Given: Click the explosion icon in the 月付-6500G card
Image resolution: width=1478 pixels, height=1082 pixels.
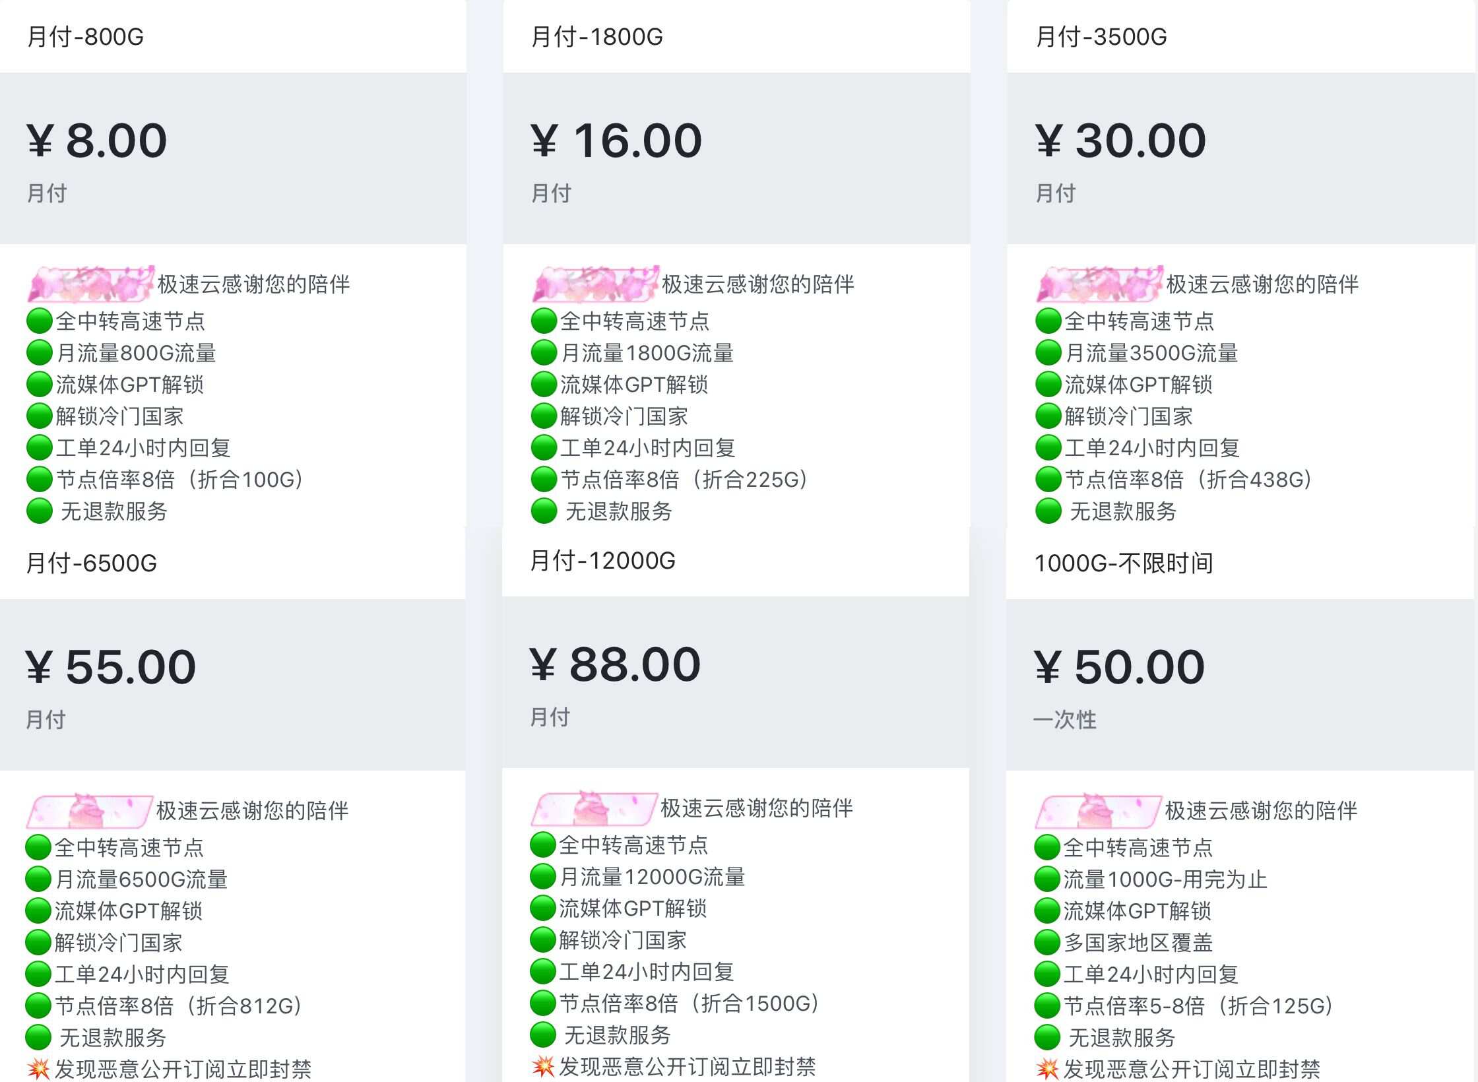Looking at the screenshot, I should (x=38, y=1069).
